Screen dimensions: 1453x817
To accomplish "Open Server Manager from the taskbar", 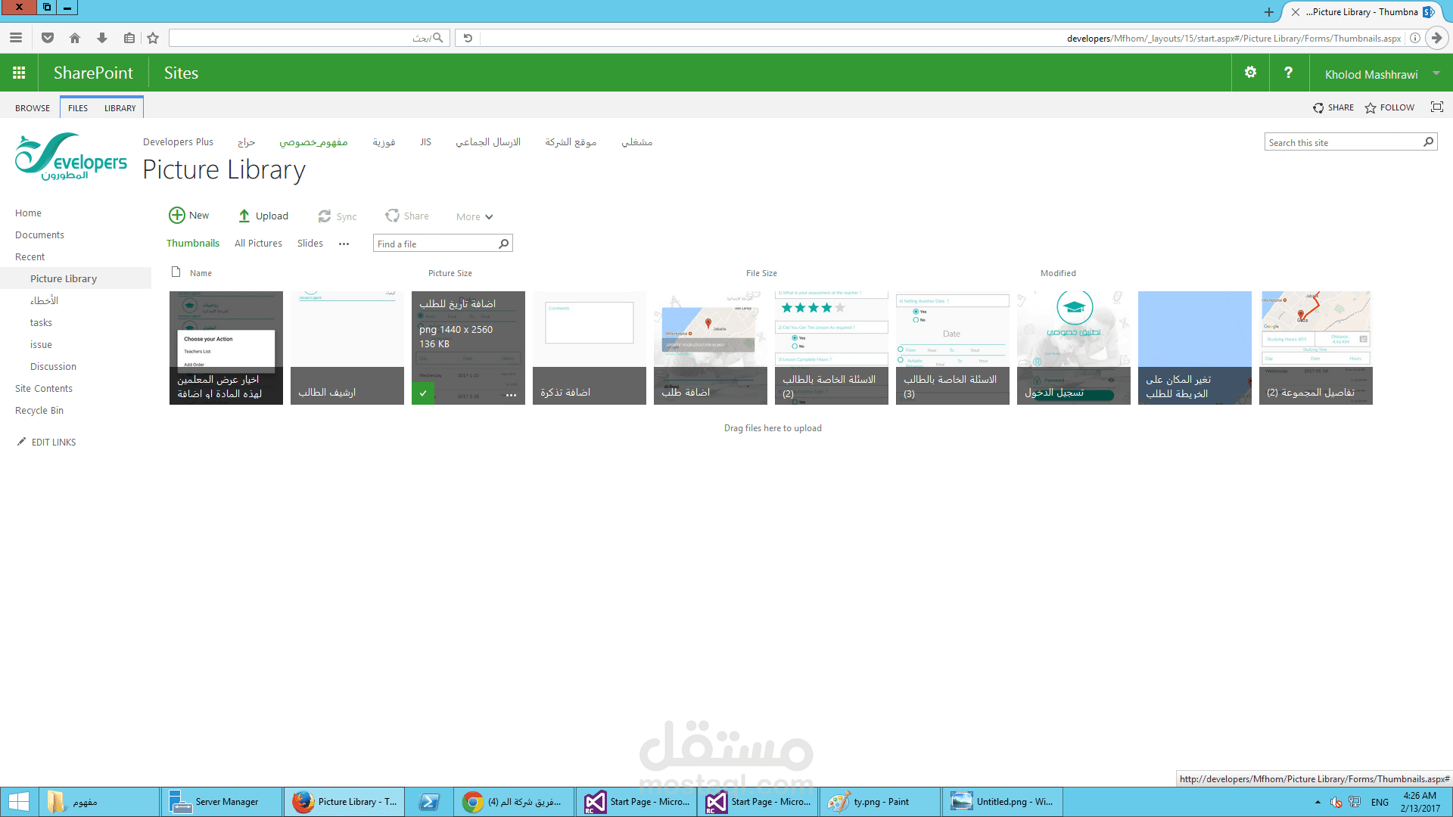I will 213,802.
